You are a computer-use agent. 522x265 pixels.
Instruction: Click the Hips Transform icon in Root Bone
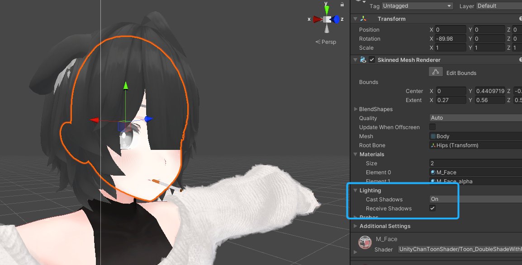(x=433, y=145)
